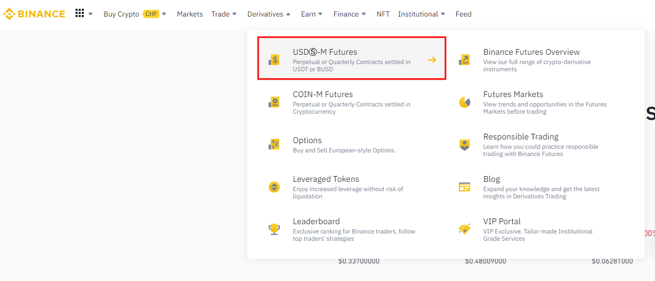Open Leveraged Tokens
The image size is (655, 281).
[x=352, y=187]
